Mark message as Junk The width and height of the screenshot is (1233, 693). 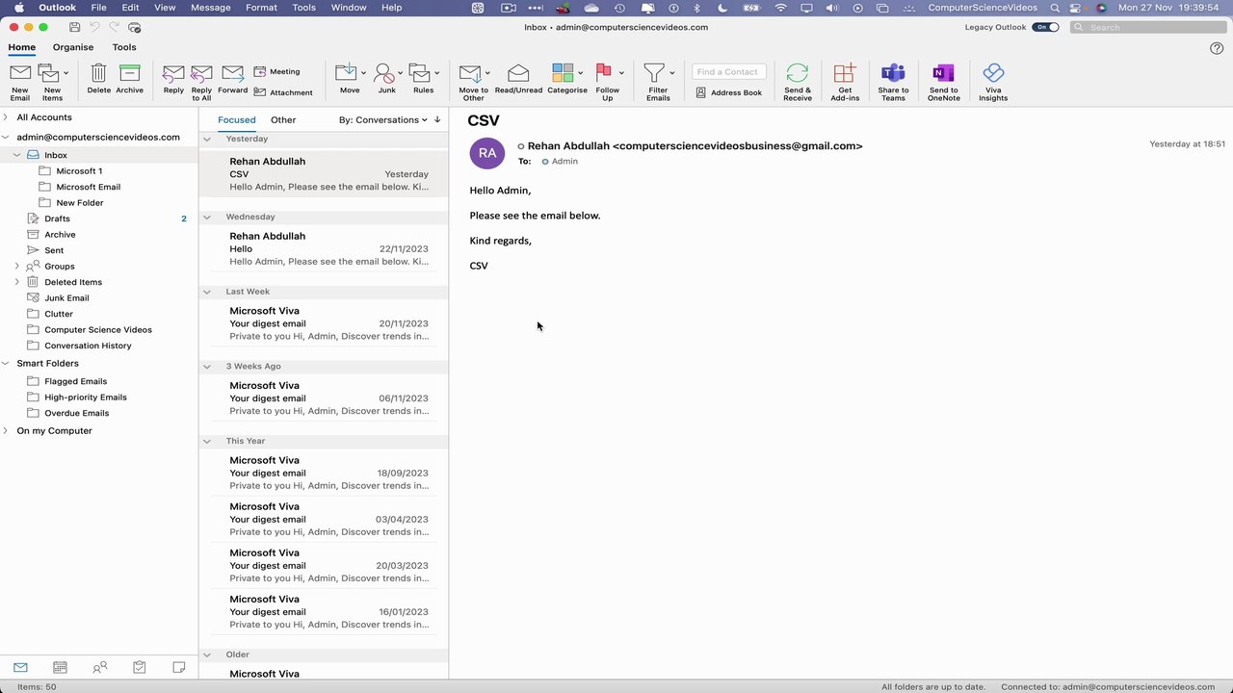pyautogui.click(x=387, y=80)
